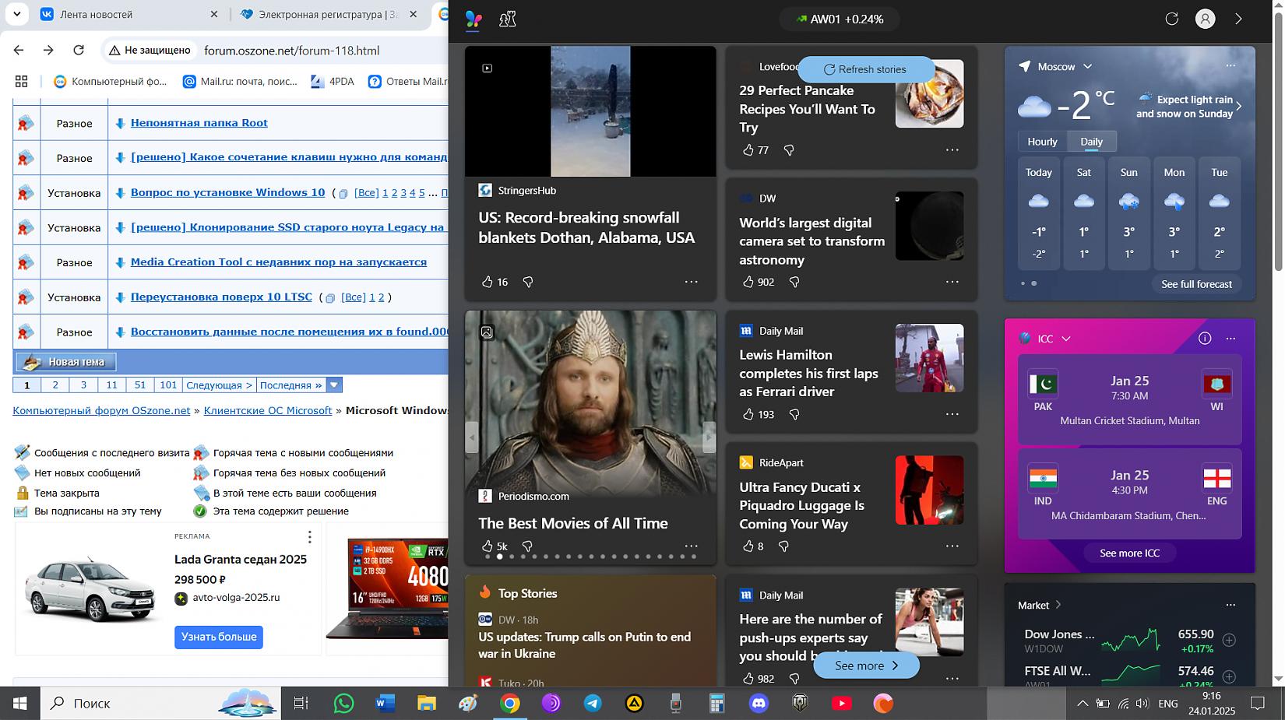Click the Refresh stories button

coord(865,69)
